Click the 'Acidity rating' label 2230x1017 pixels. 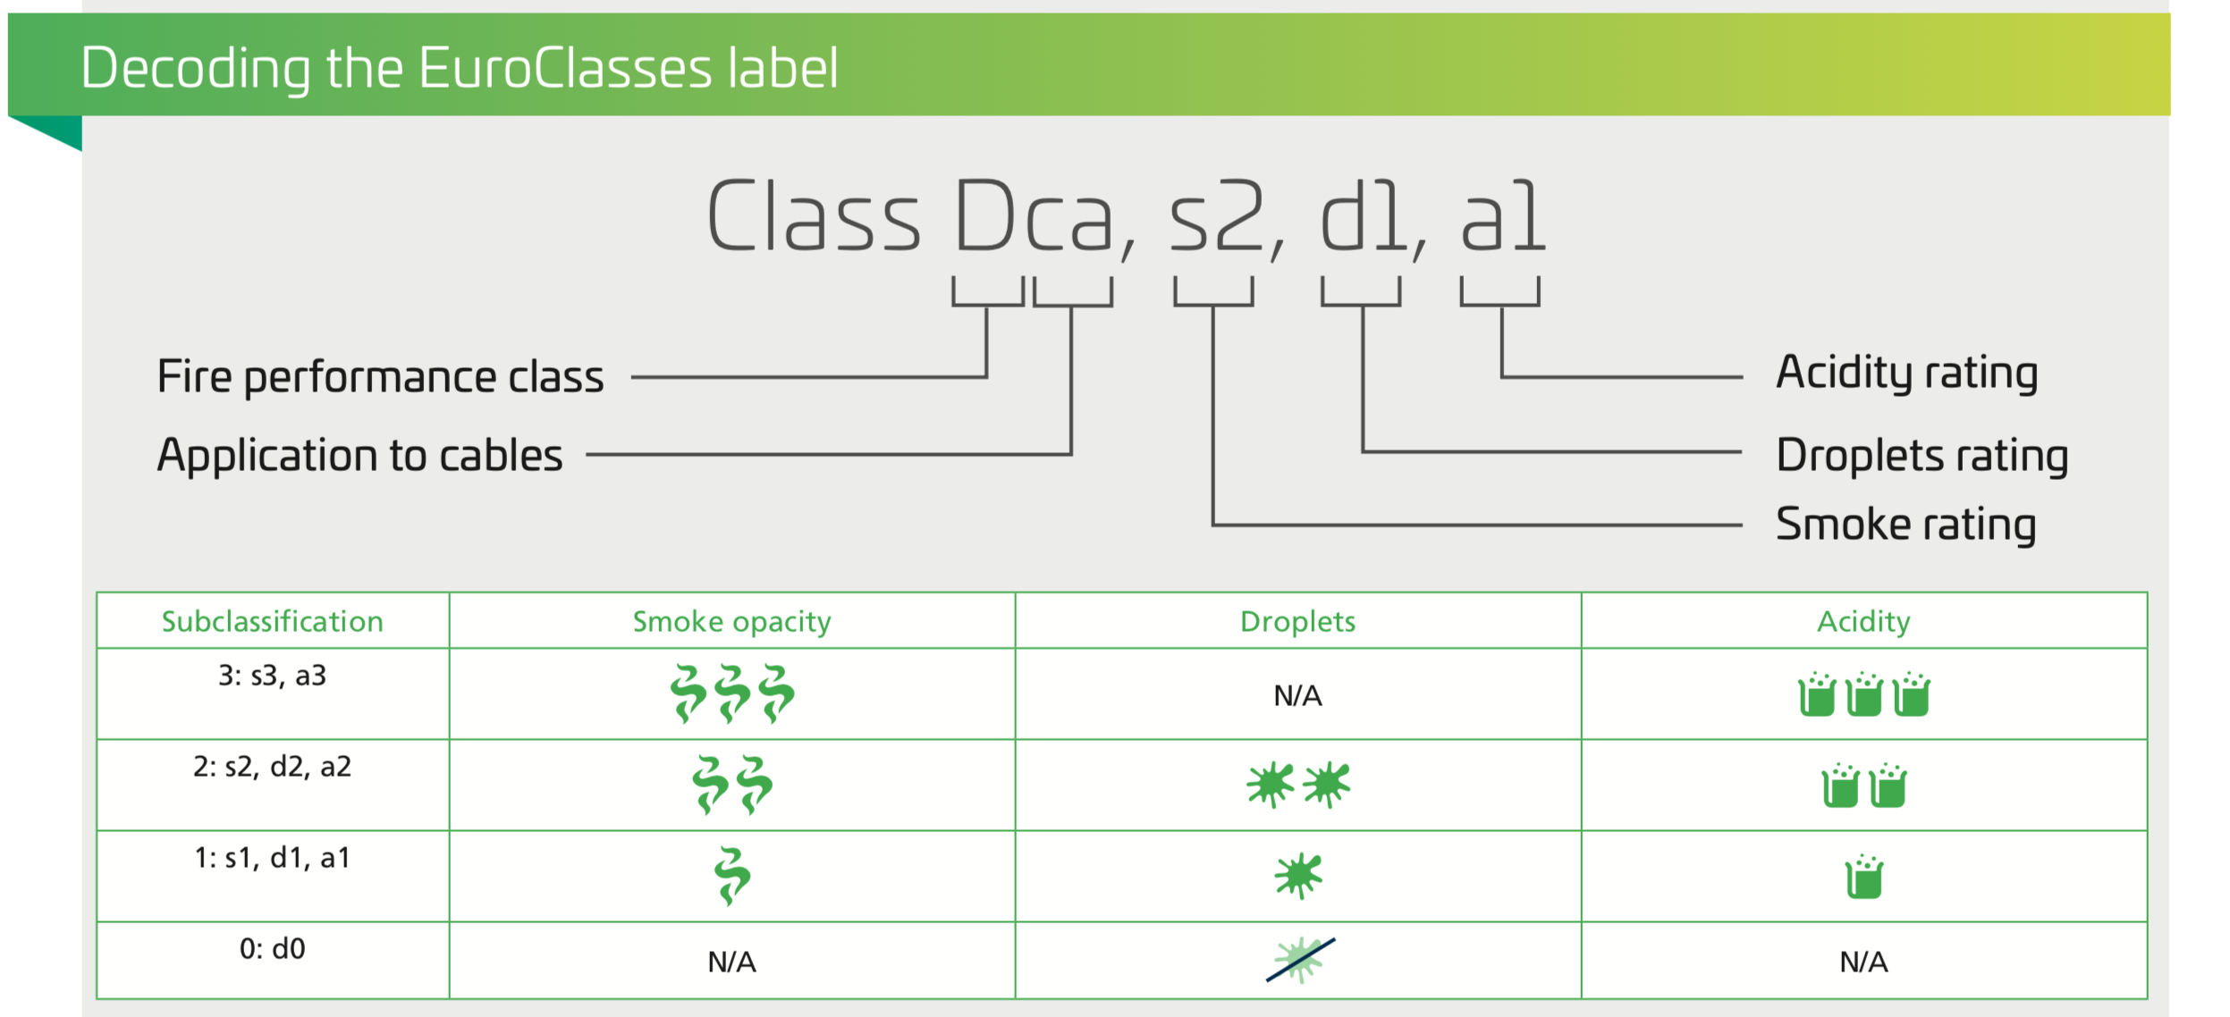click(1906, 373)
